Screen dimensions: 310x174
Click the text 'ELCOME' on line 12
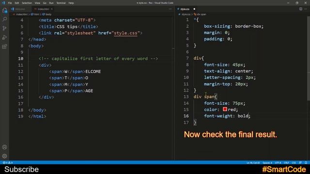(93, 72)
